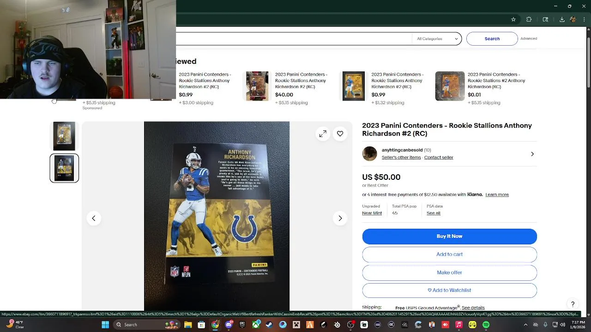Open Klarna Learn more link
The width and height of the screenshot is (591, 332).
tap(497, 195)
